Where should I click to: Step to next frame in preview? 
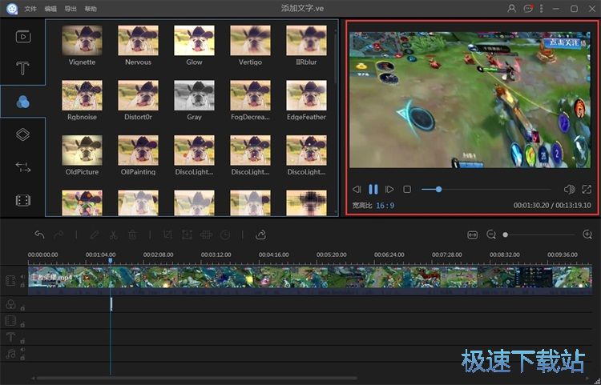(x=389, y=189)
